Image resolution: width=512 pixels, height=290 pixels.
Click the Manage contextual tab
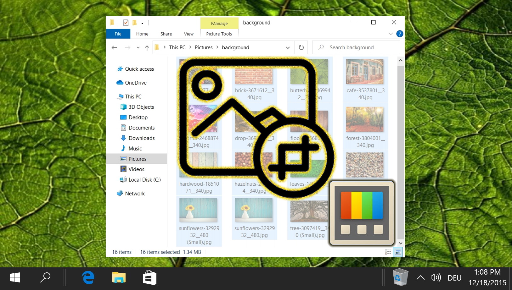click(219, 23)
